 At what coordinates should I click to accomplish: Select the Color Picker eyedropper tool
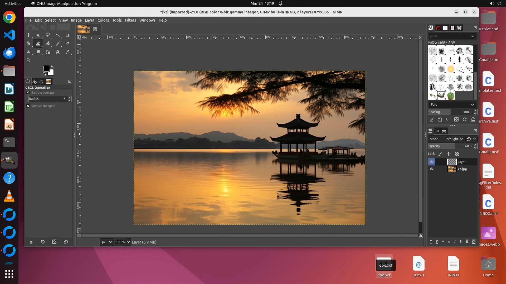click(x=67, y=52)
